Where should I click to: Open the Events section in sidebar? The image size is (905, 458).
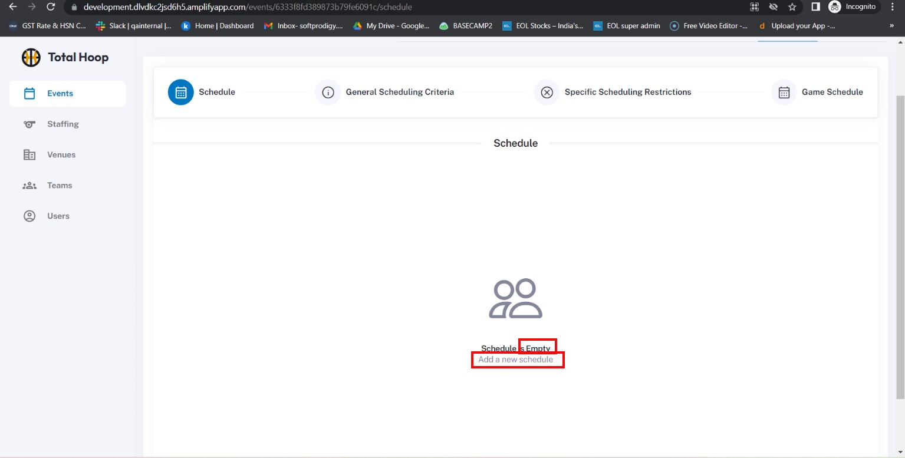coord(67,94)
